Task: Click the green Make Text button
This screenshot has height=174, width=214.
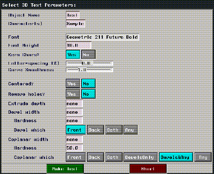Action: click(65, 169)
